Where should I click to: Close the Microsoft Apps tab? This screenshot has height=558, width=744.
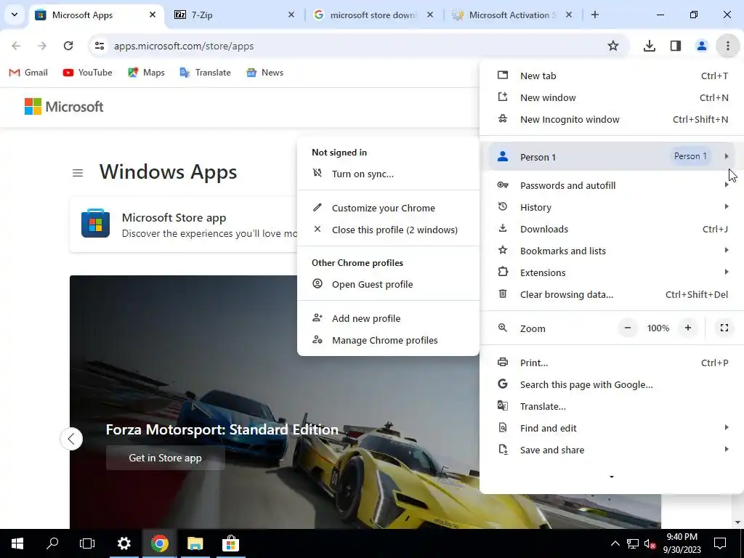click(x=153, y=15)
